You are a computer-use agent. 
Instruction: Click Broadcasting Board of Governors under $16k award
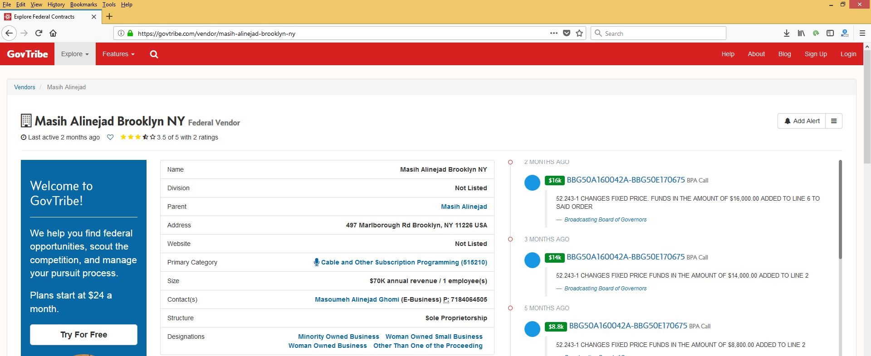coord(605,220)
